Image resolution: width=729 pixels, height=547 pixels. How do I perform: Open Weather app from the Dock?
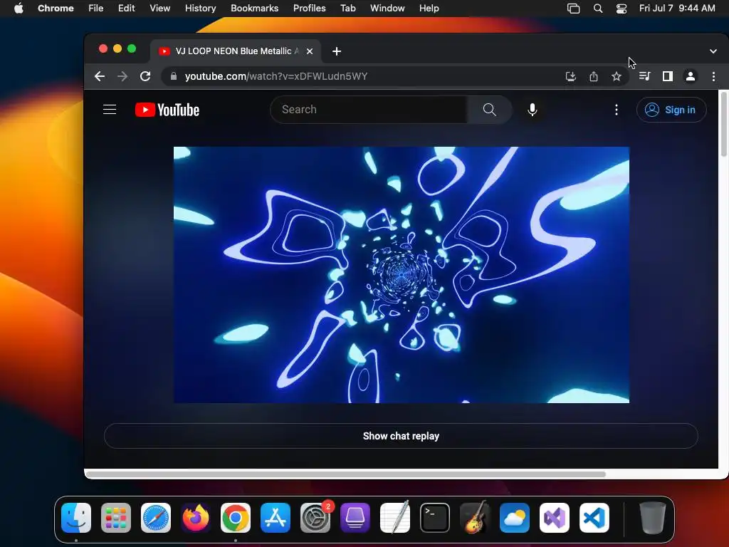(x=515, y=518)
